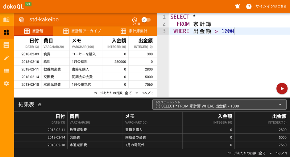Click the notification bell icon
Screen dimensions: 290x157
point(238,6)
